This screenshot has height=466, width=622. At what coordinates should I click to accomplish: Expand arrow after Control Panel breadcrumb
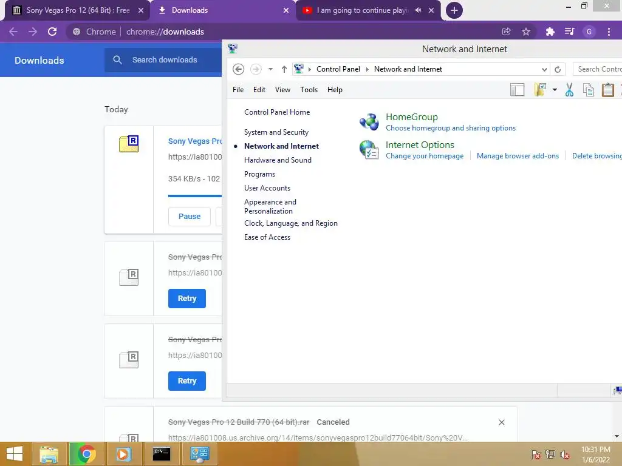(x=367, y=69)
